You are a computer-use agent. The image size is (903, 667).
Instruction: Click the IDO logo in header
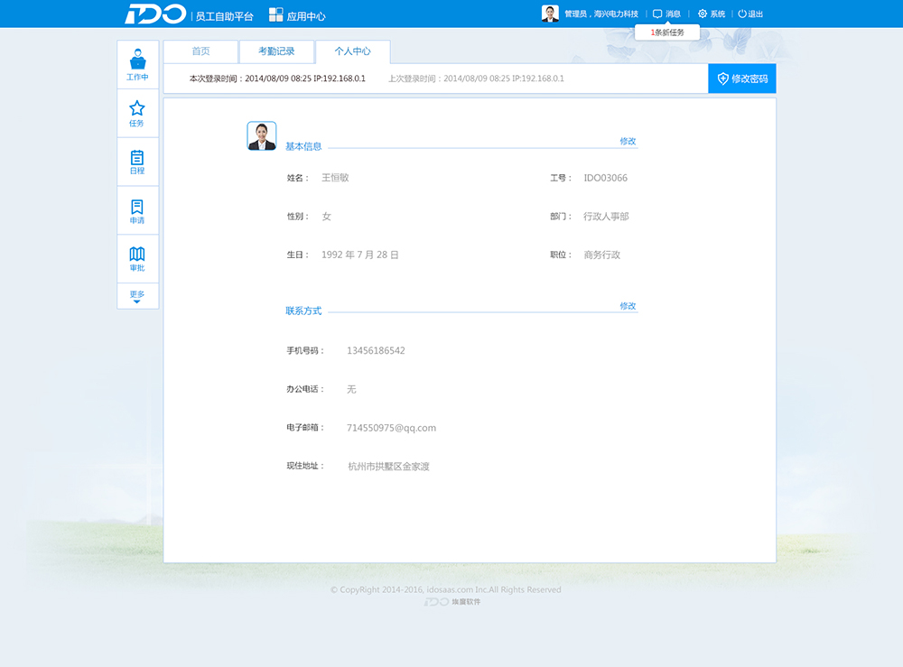point(154,14)
